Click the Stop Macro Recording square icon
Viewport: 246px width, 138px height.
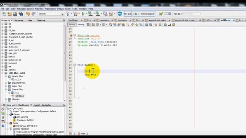pyautogui.click(x=160, y=25)
